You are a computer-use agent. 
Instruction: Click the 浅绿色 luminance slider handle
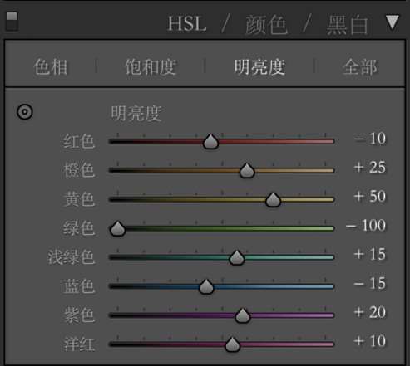click(237, 257)
